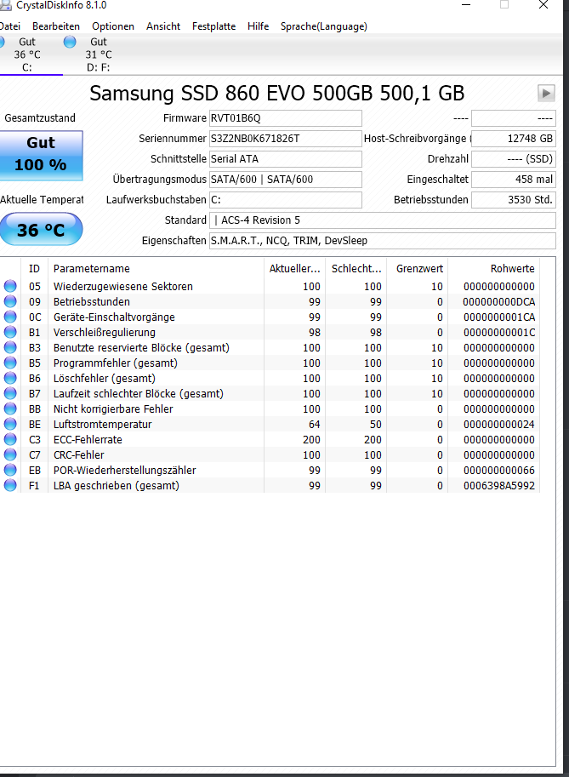The image size is (569, 777).
Task: Click CRC-Fehler parameter name
Action: point(79,455)
